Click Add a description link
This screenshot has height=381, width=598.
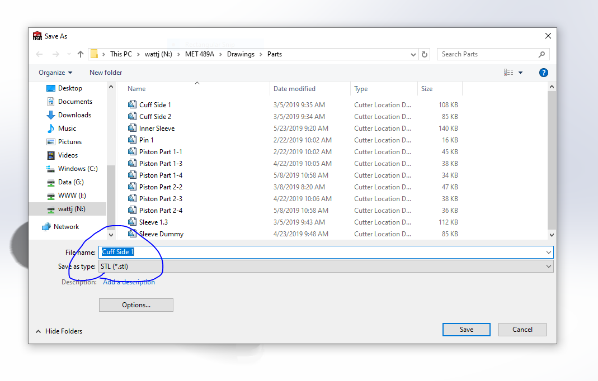click(129, 282)
